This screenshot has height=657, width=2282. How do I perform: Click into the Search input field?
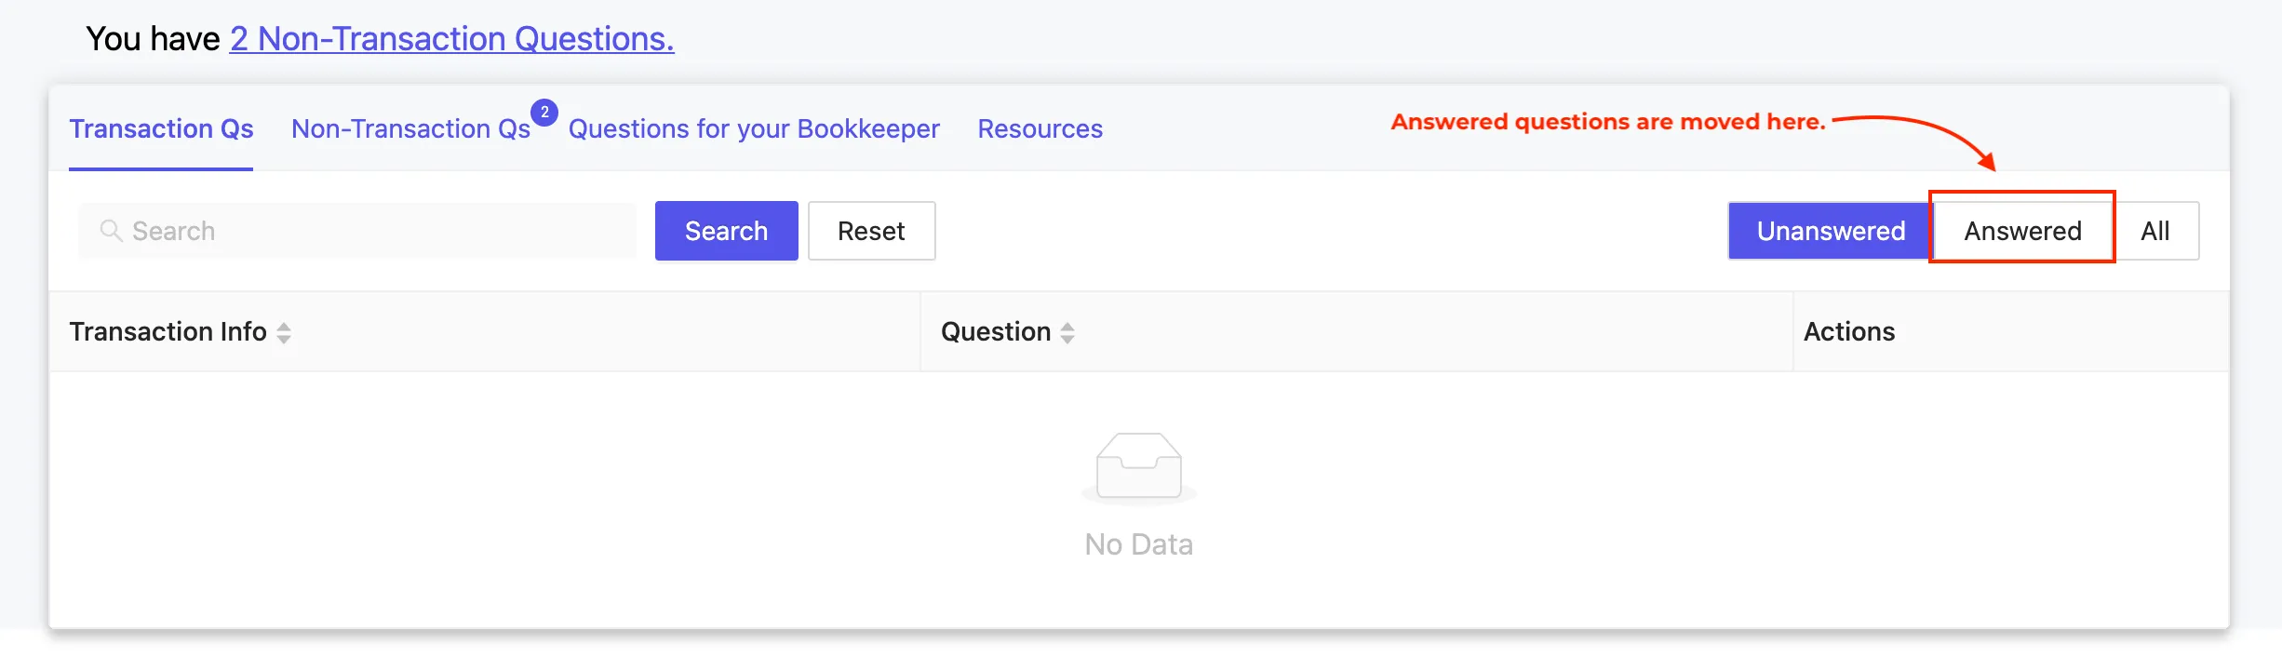357,231
